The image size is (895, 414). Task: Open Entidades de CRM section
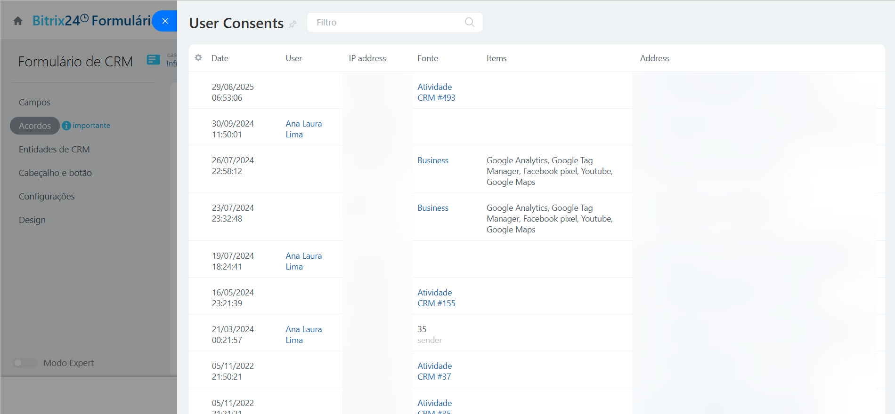(x=54, y=149)
